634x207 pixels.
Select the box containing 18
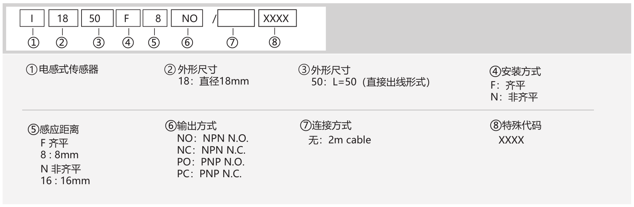point(63,18)
